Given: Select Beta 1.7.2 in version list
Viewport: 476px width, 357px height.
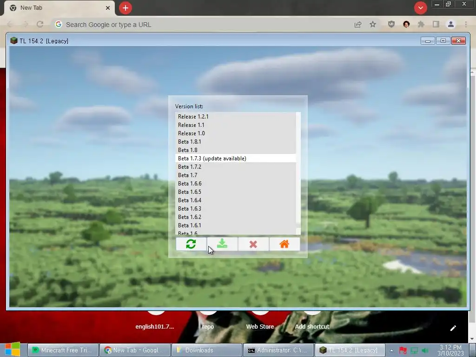Looking at the screenshot, I should click(236, 167).
